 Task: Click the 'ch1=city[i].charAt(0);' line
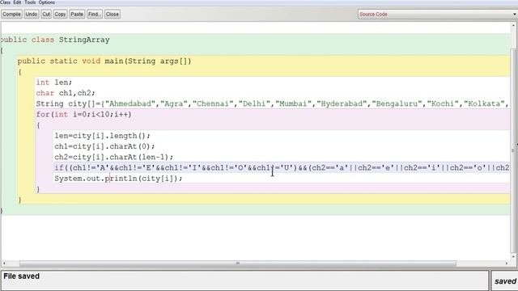(x=104, y=146)
